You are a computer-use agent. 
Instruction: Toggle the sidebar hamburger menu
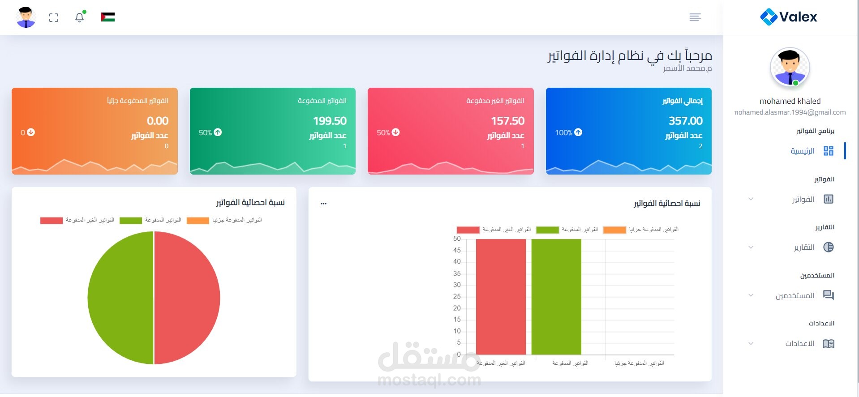[695, 17]
